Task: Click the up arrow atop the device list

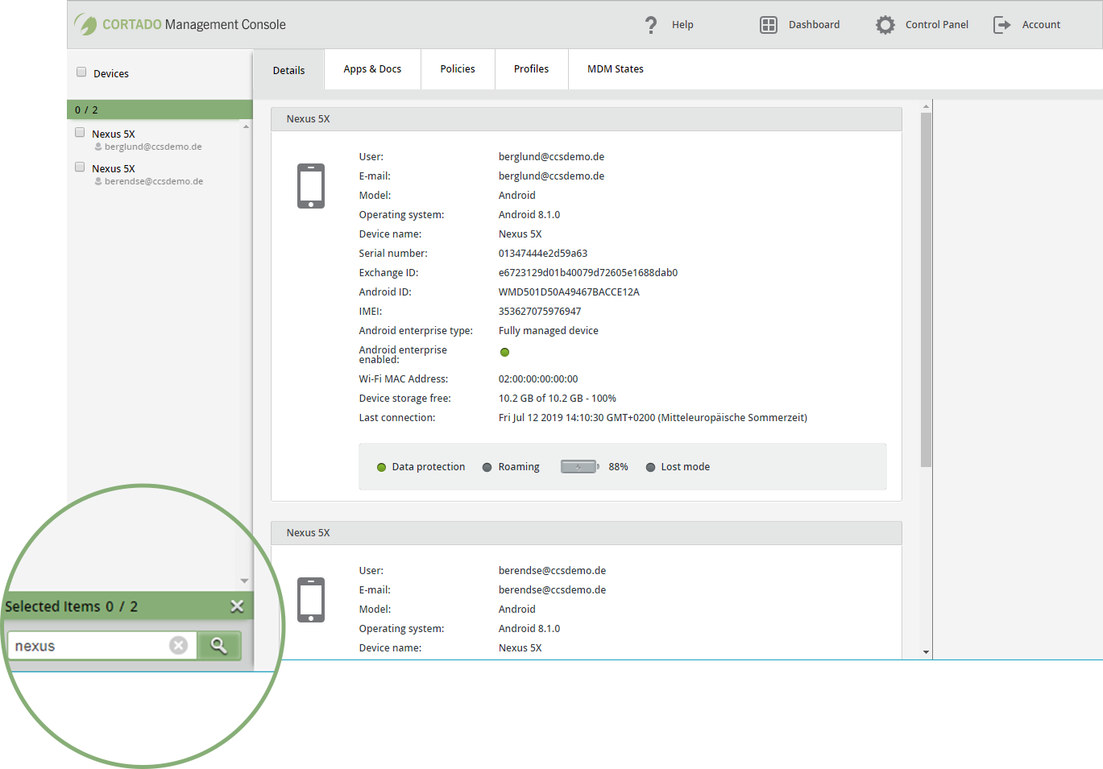Action: click(x=246, y=126)
